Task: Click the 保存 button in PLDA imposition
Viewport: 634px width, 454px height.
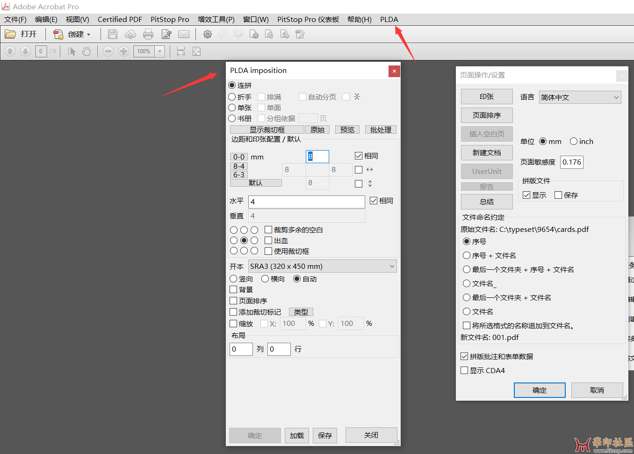Action: 325,435
